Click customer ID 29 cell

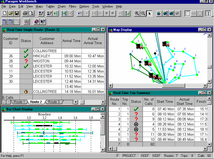[11, 77]
